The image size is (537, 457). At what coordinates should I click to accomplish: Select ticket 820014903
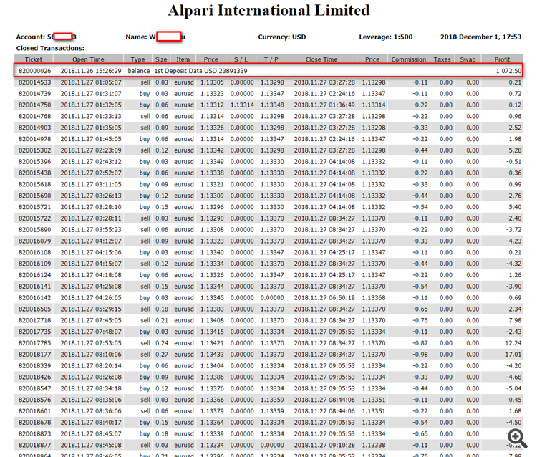(x=34, y=128)
